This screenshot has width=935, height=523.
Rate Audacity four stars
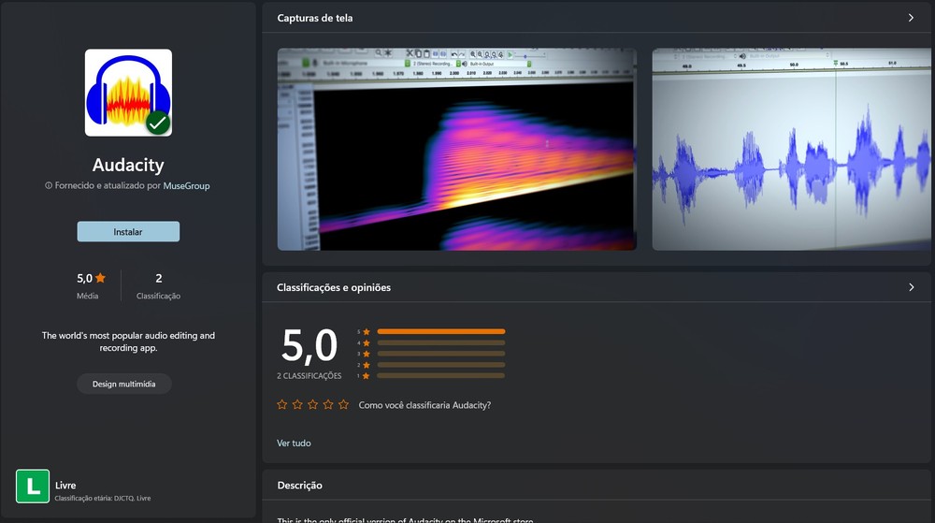click(x=328, y=405)
